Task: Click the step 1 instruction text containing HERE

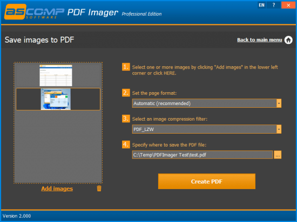Action: [205, 70]
